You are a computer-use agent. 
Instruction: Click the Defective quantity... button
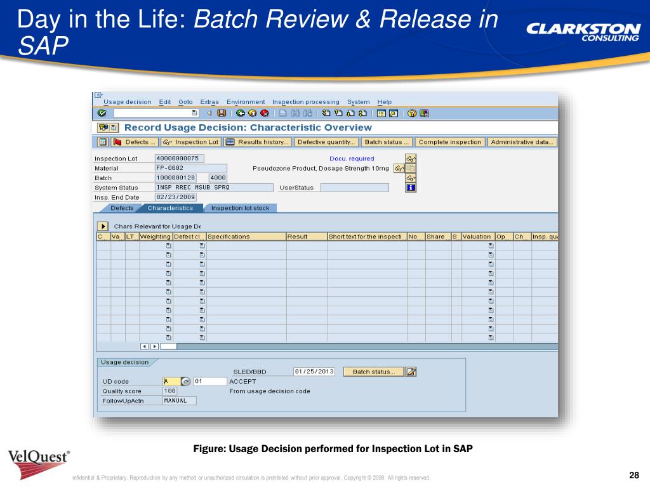pos(326,142)
